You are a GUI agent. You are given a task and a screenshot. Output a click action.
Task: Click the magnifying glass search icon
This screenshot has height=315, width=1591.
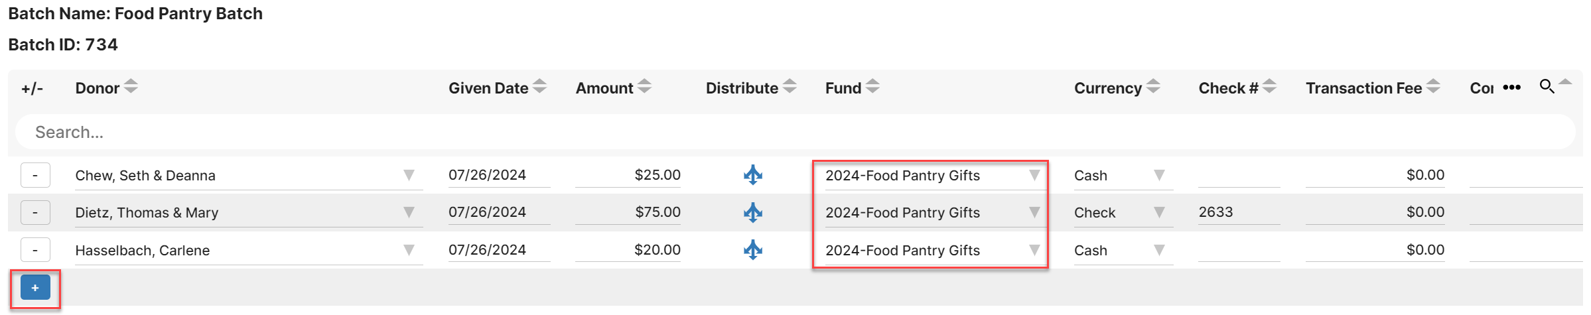[x=1547, y=86]
